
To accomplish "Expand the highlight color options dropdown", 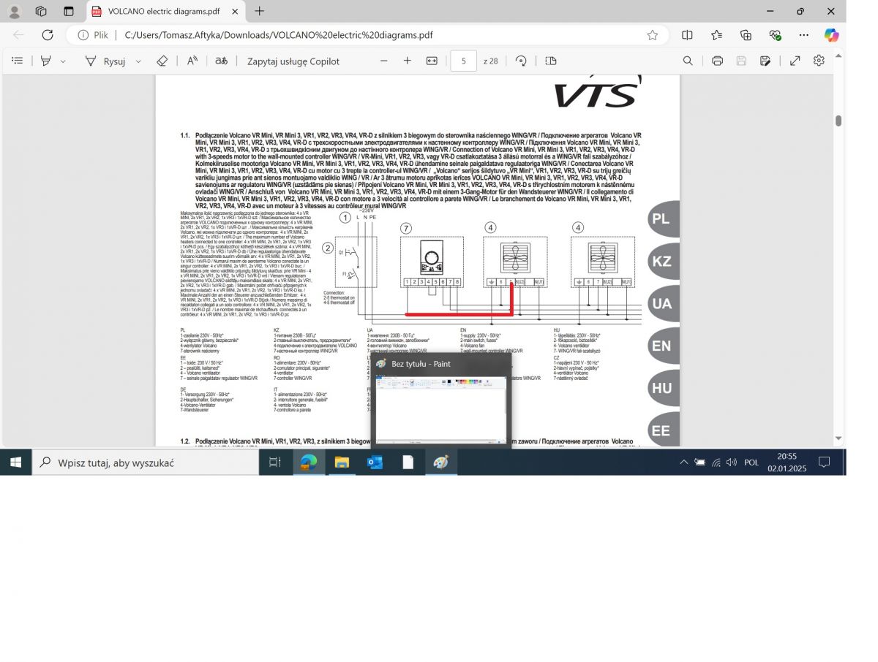I will [63, 61].
